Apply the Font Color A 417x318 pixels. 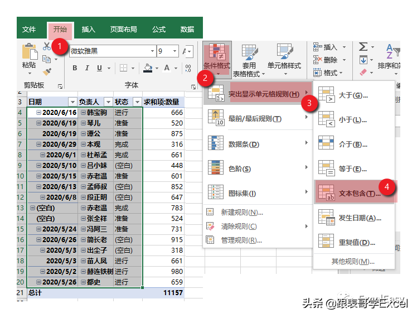click(167, 68)
